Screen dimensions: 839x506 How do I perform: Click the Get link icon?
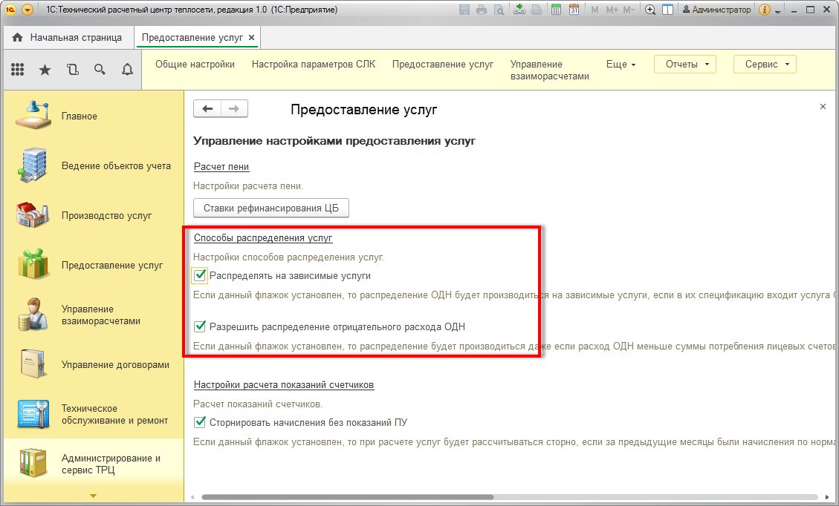[x=519, y=10]
